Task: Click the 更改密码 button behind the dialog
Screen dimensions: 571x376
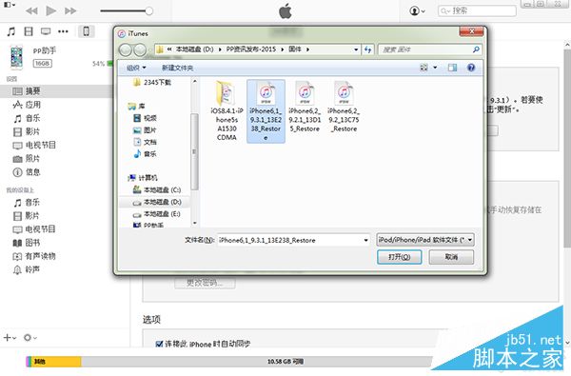Action: pyautogui.click(x=205, y=282)
